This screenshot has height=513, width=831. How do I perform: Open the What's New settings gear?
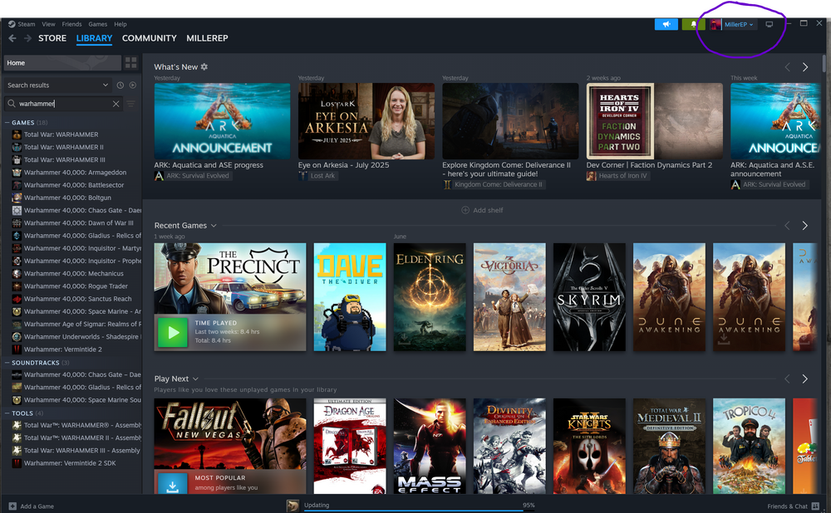[x=204, y=67]
